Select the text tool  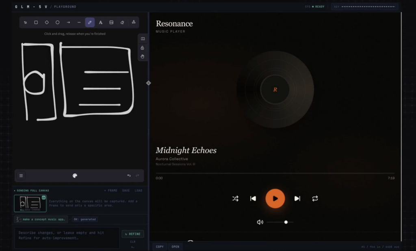click(x=101, y=23)
